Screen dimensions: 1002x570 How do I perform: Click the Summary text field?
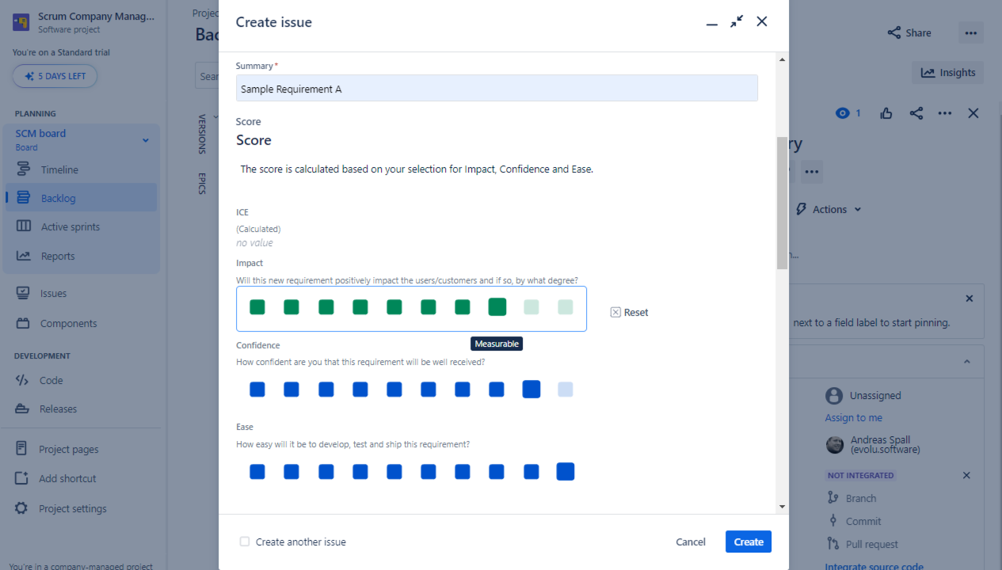coord(497,89)
